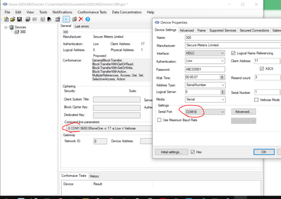281x199 pixels.
Task: Open the Manufacturer Secure Meters Limited dropdown
Action: click(x=233, y=45)
